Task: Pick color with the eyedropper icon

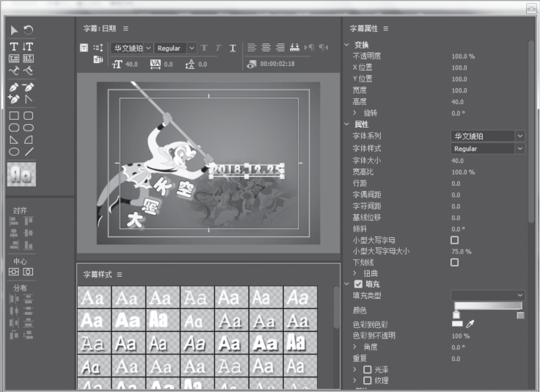Action: 470,324
